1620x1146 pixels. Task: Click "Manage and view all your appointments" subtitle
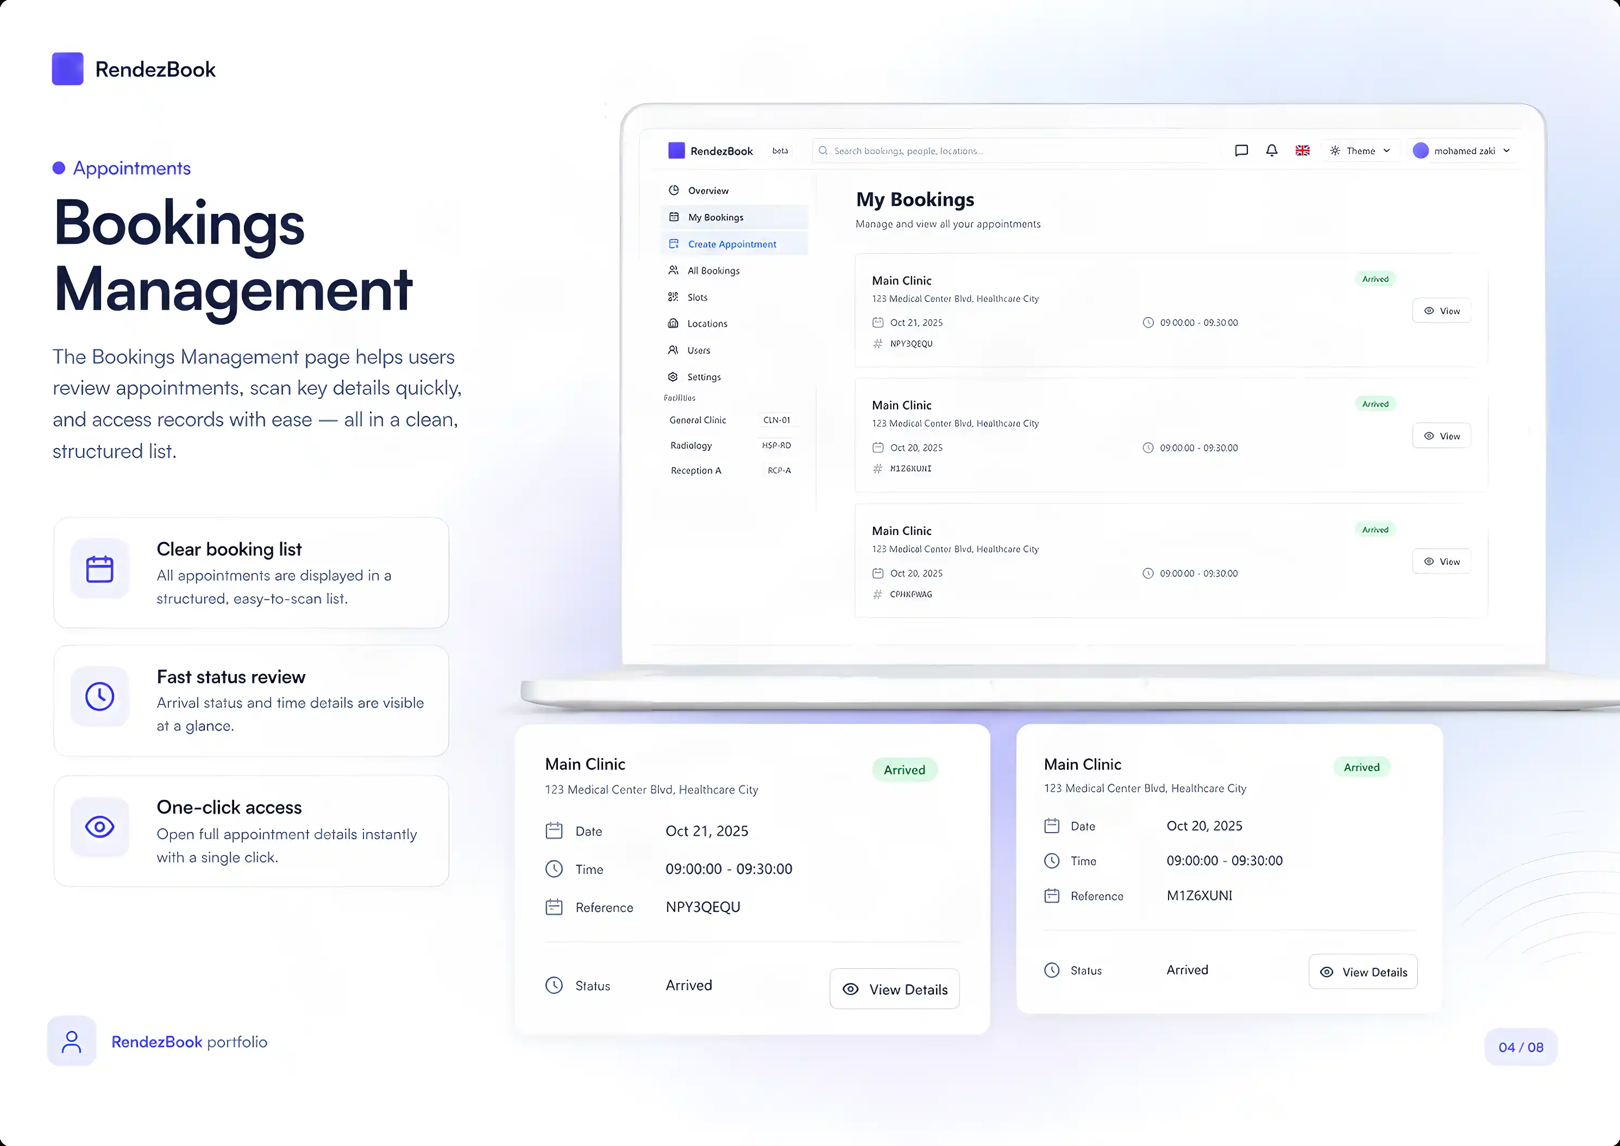point(948,224)
